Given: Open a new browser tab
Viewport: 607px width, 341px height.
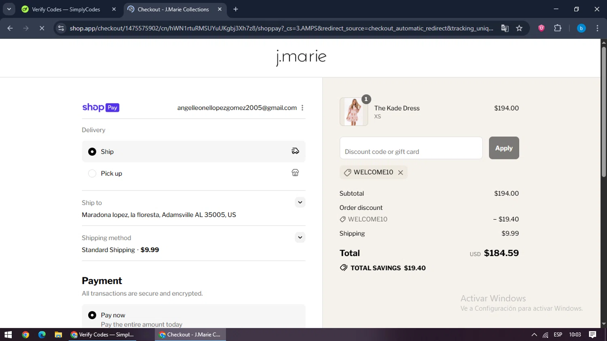Looking at the screenshot, I should [236, 9].
